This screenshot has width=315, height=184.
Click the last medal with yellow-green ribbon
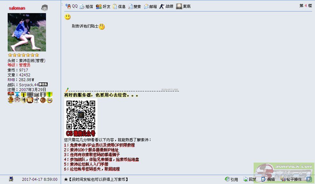click(49, 98)
